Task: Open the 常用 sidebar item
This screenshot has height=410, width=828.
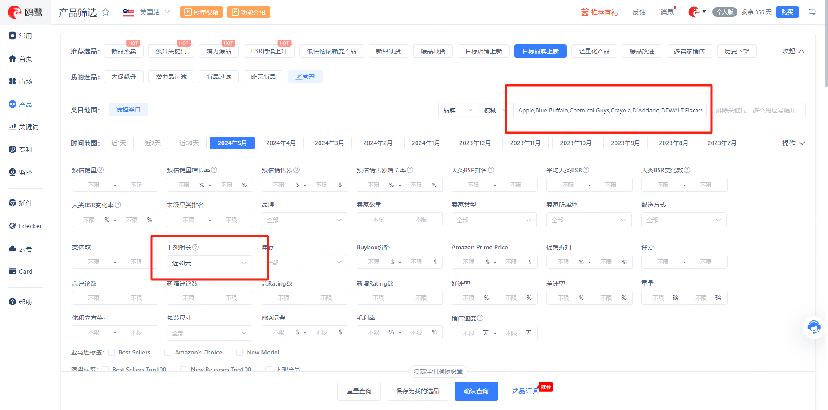Action: pyautogui.click(x=21, y=36)
